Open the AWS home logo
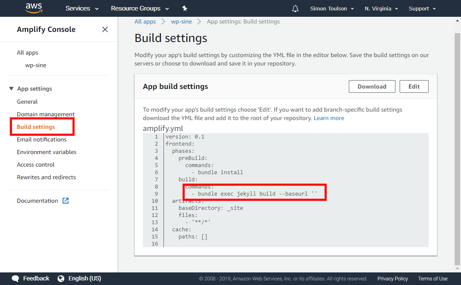The width and height of the screenshot is (461, 285). tap(34, 8)
